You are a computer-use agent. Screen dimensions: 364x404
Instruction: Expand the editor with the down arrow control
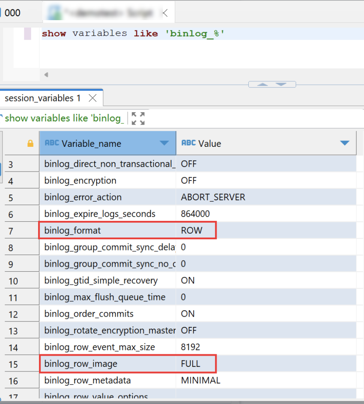coord(282,84)
